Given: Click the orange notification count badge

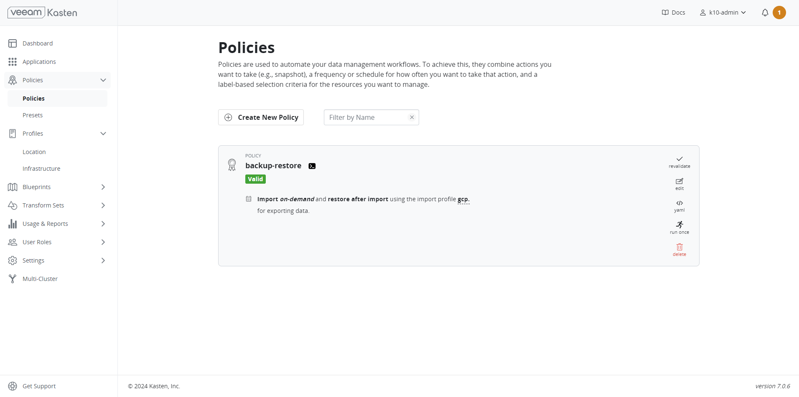Looking at the screenshot, I should 780,13.
